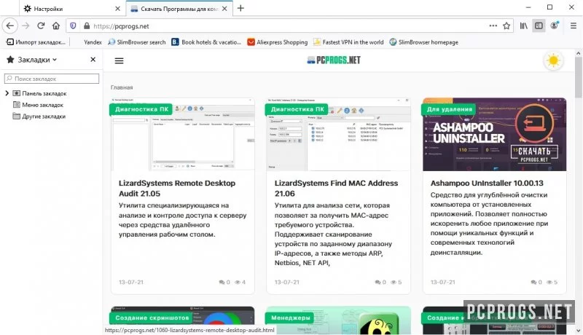
Task: Click the forward navigation arrow
Action: [x=26, y=25]
